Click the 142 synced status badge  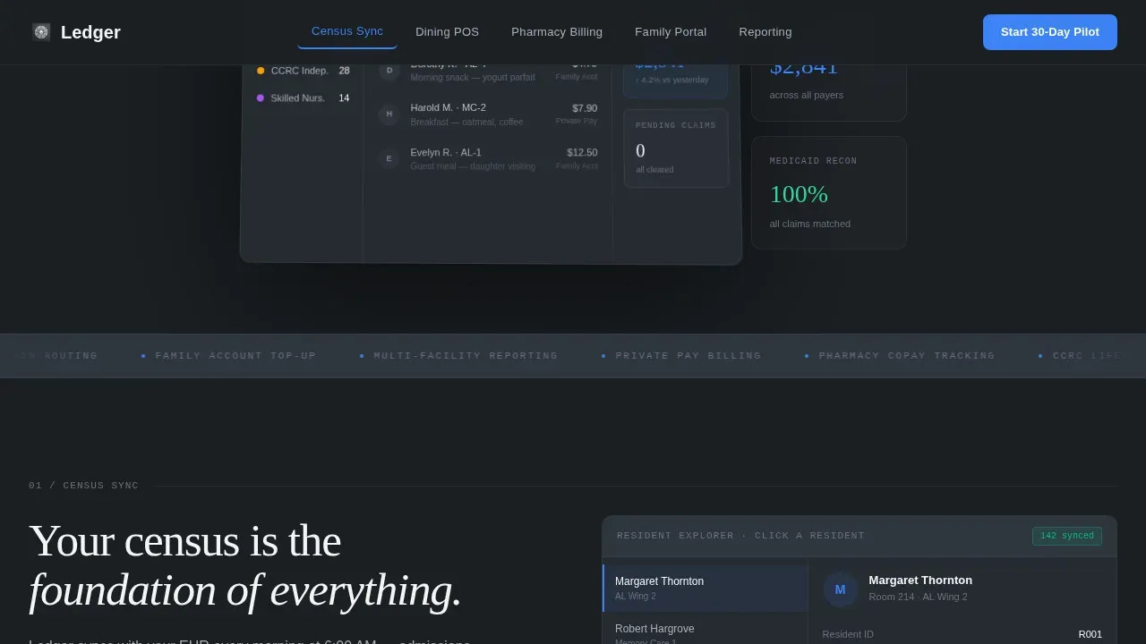point(1067,536)
